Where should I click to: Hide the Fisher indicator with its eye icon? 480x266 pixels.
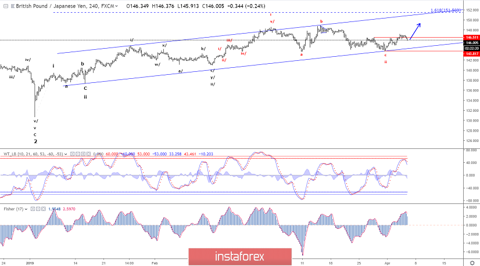(x=33, y=209)
